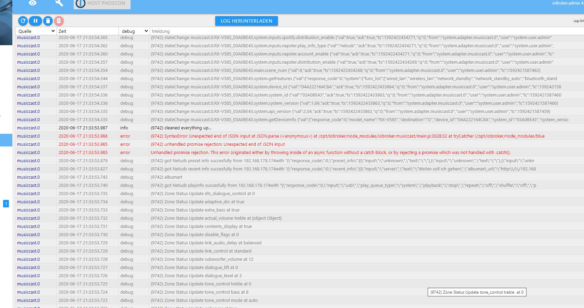
Task: Select the system.device_id stateChange message
Action: pyautogui.click(x=356, y=87)
